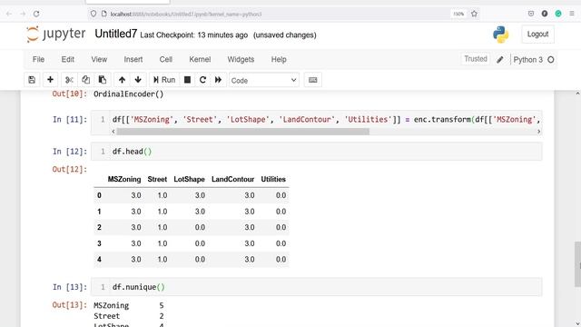Image resolution: width=581 pixels, height=327 pixels.
Task: Move selected cell down arrow
Action: 138,80
